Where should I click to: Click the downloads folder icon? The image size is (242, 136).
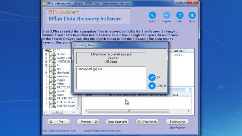pyautogui.click(x=54, y=73)
